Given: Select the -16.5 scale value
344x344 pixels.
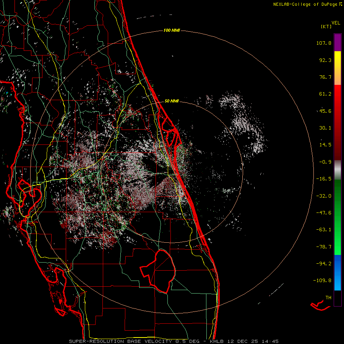Looking at the screenshot, I should click(324, 179).
